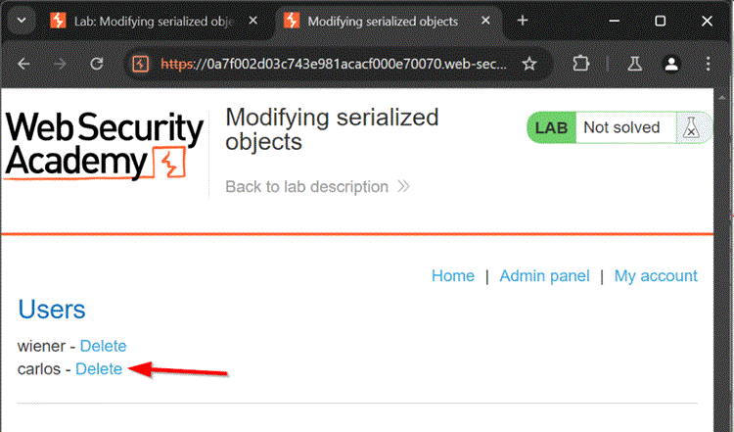Go back to the previous page

click(x=23, y=64)
